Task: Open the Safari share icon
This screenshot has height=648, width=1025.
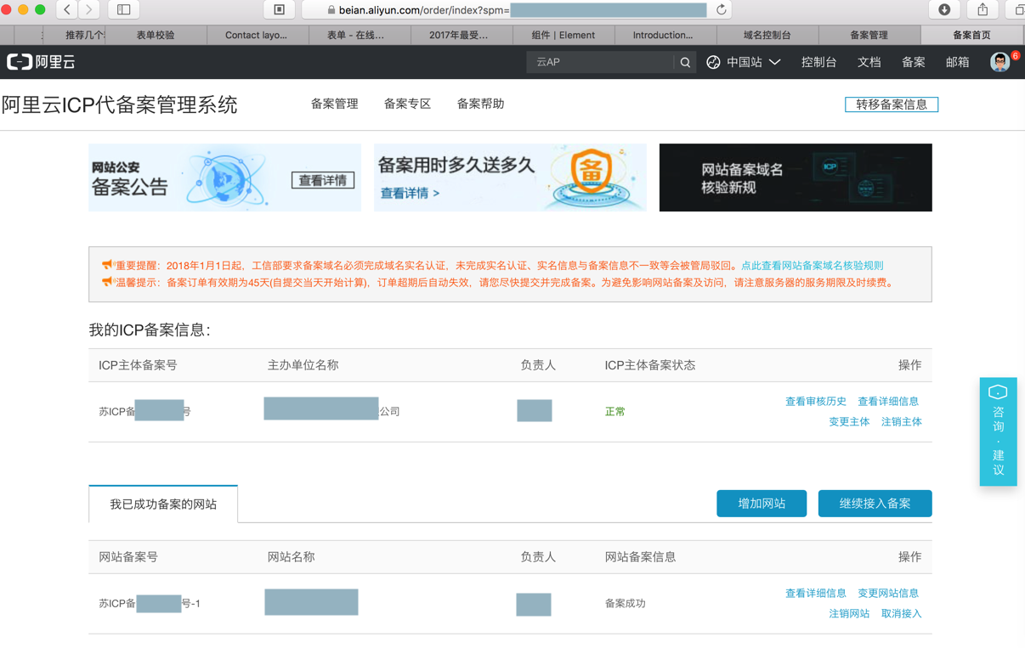Action: tap(983, 9)
